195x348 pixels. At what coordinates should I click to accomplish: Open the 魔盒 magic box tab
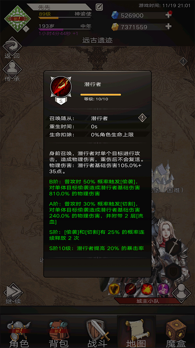[176, 332]
